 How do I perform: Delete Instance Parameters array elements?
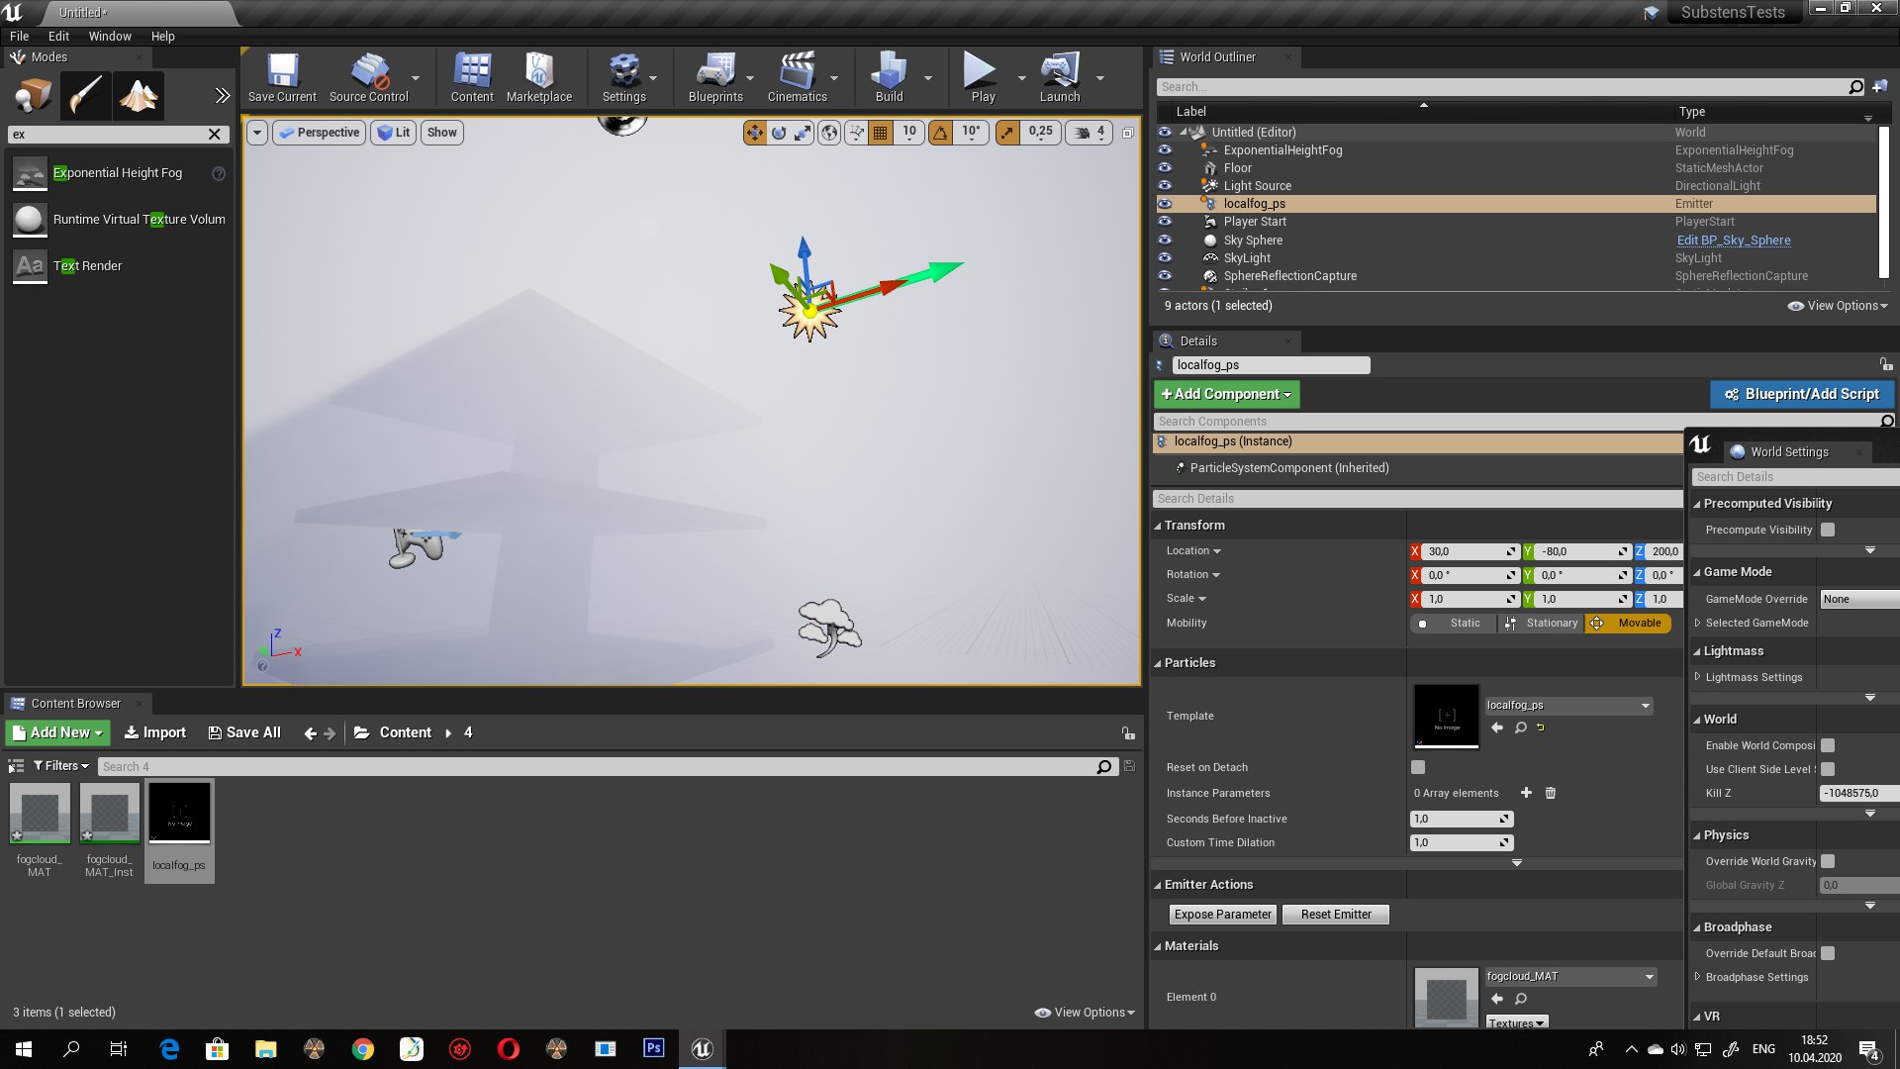(1551, 793)
